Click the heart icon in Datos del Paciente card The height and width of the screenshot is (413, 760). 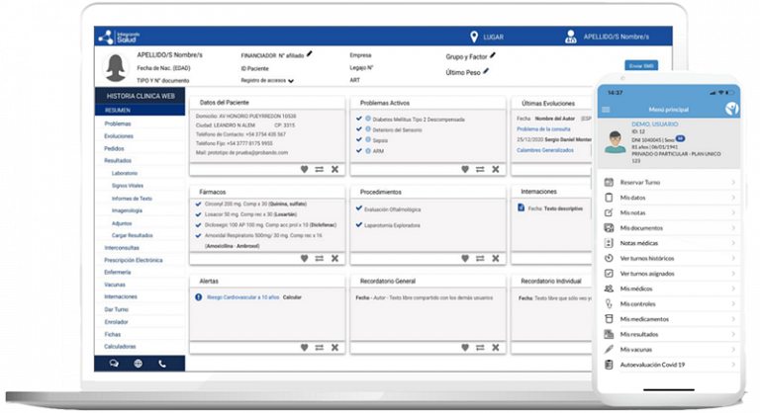304,169
